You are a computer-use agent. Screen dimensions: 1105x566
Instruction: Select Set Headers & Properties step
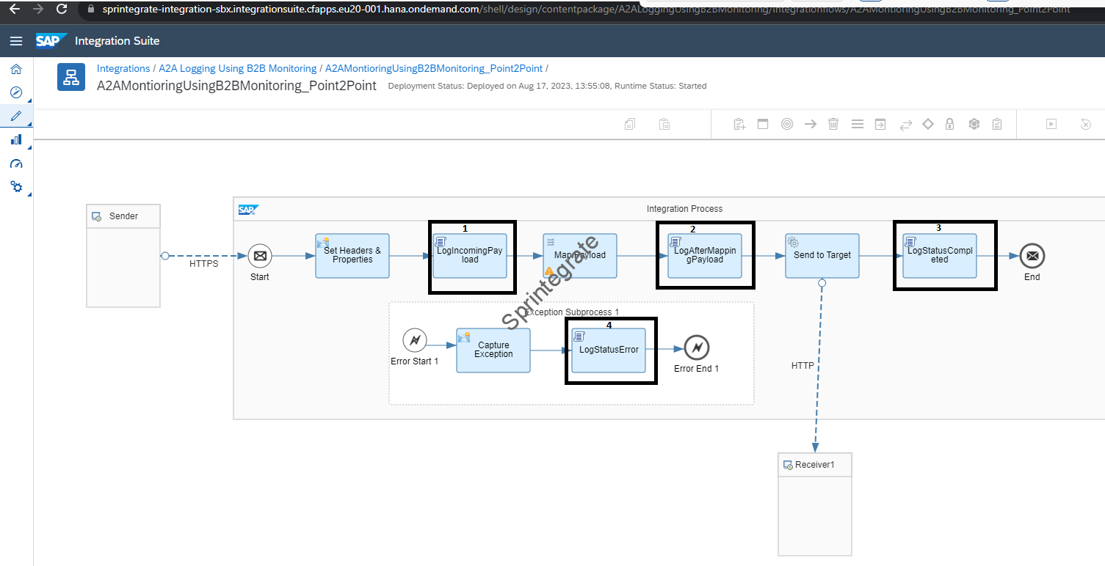352,256
